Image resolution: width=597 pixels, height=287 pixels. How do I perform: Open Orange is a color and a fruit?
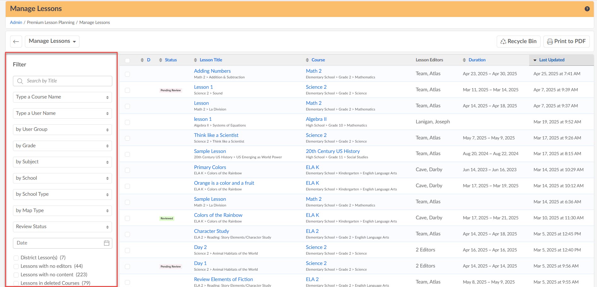click(224, 183)
